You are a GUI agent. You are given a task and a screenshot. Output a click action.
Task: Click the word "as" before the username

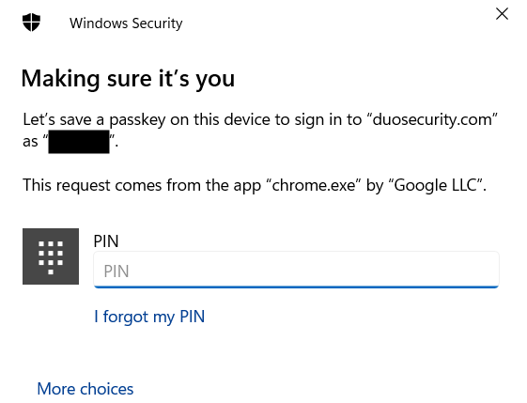tap(30, 142)
